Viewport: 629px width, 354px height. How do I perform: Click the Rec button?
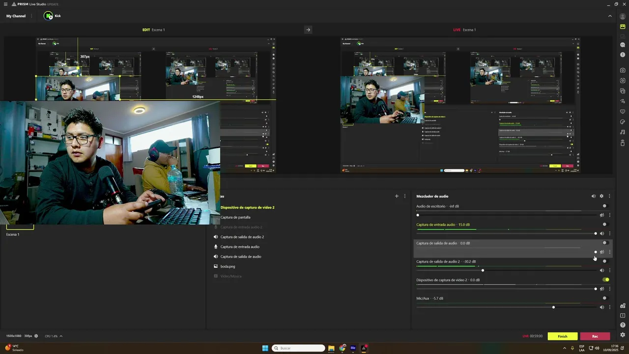point(595,336)
